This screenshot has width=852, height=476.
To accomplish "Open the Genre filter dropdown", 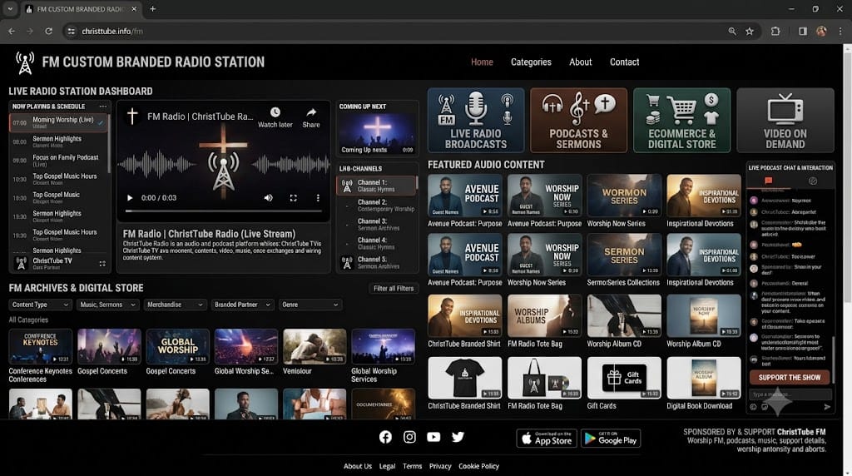I will pos(310,305).
